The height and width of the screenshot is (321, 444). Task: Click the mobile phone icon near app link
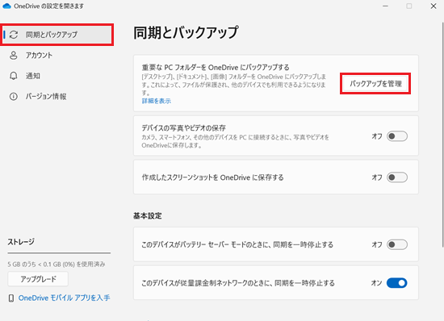[x=11, y=298]
